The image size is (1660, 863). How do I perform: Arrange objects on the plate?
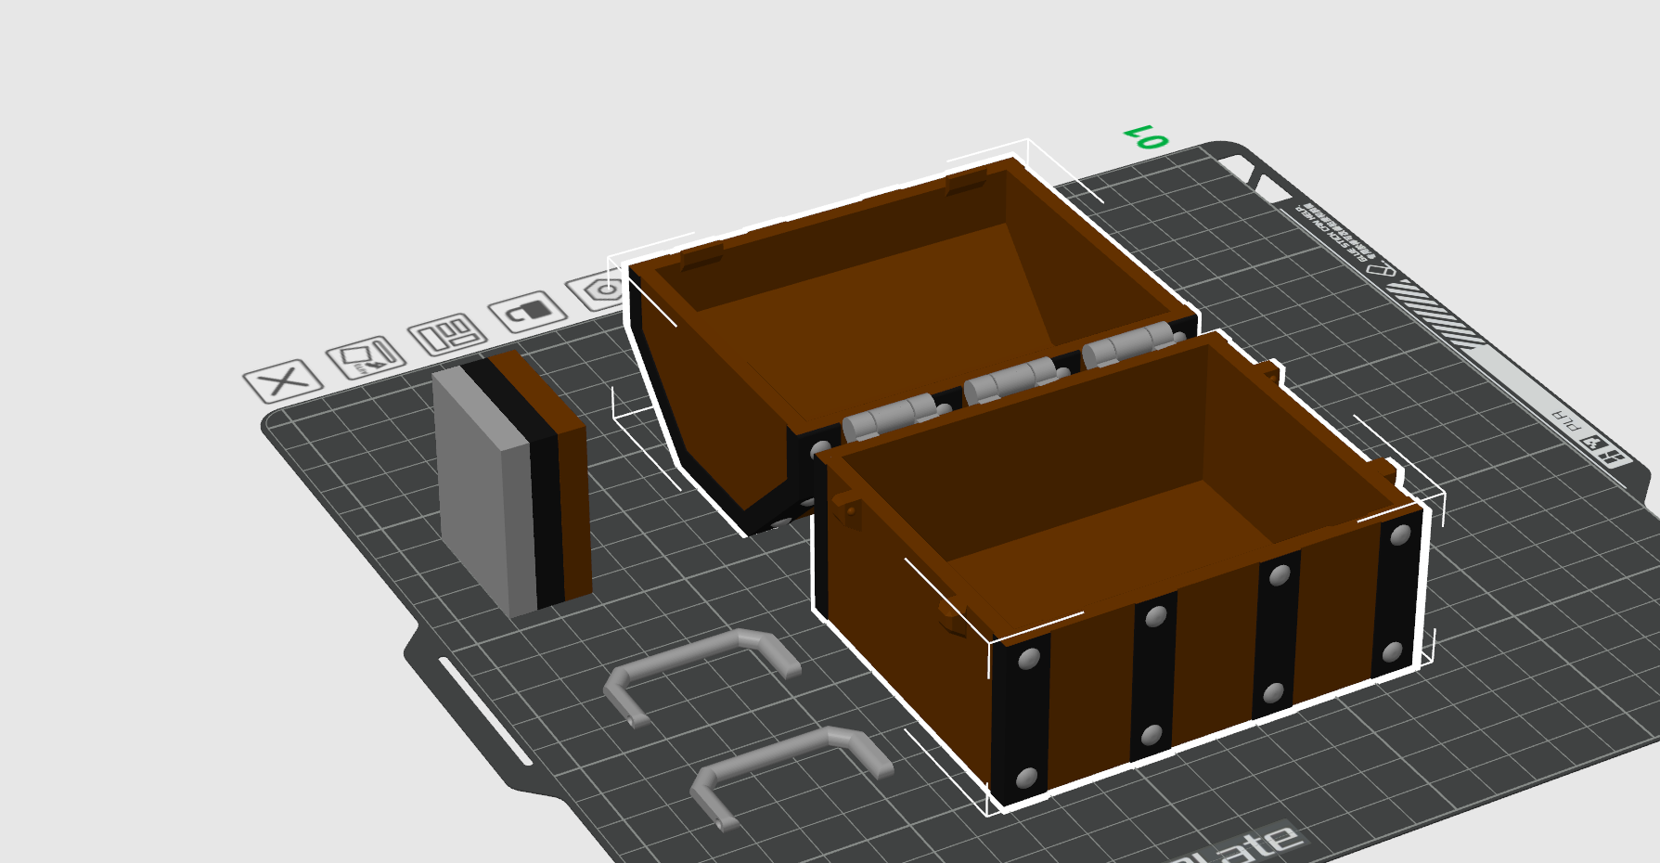447,334
